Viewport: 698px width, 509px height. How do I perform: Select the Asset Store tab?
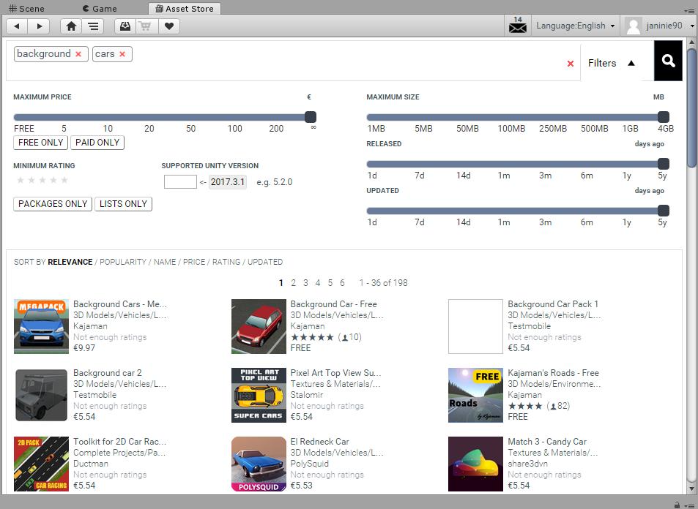tap(185, 9)
